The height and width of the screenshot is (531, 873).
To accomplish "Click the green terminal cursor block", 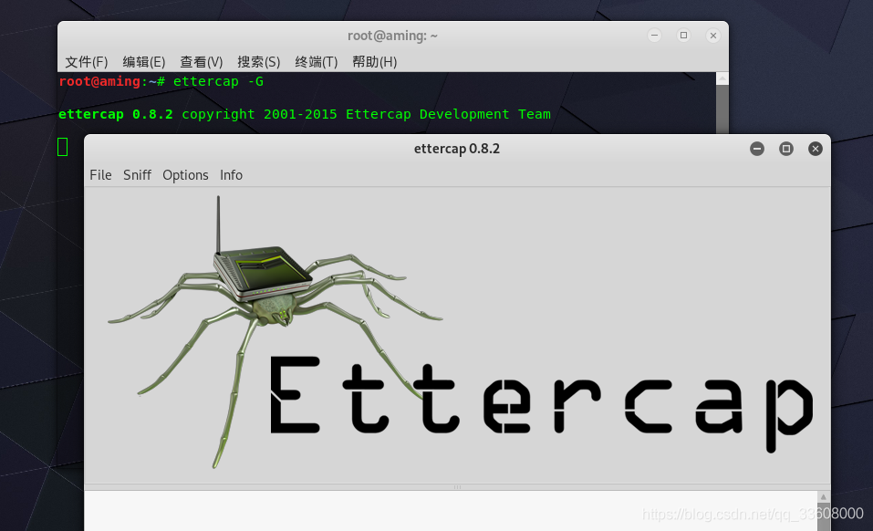I will point(62,147).
